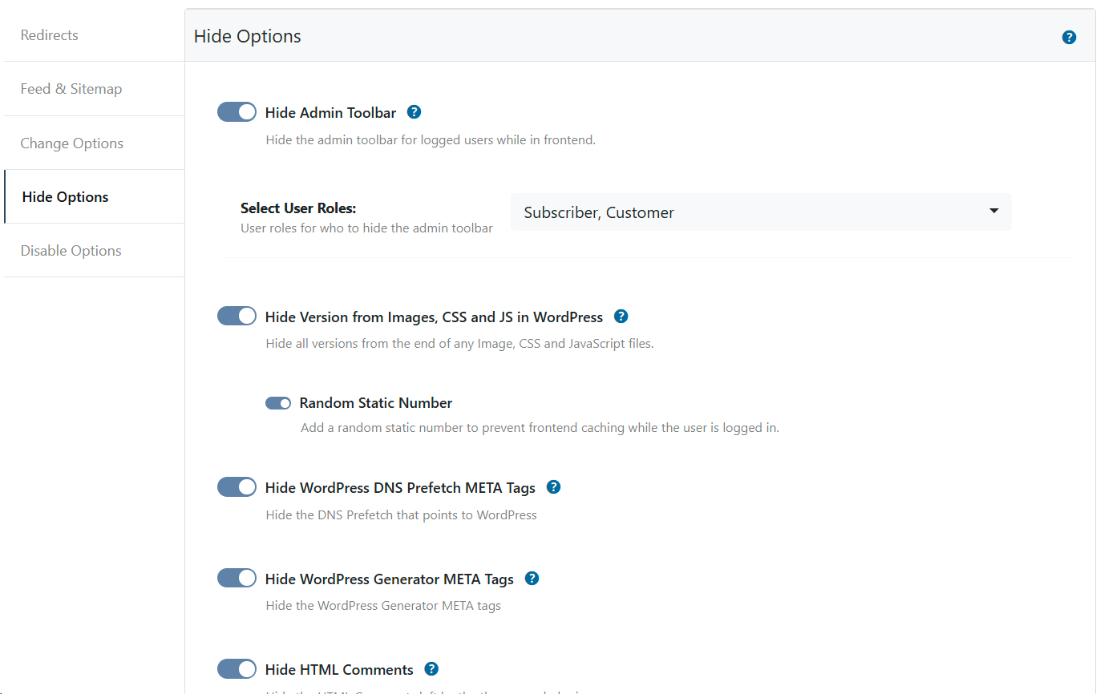Switch to Change Options tab
1100x694 pixels.
point(94,143)
